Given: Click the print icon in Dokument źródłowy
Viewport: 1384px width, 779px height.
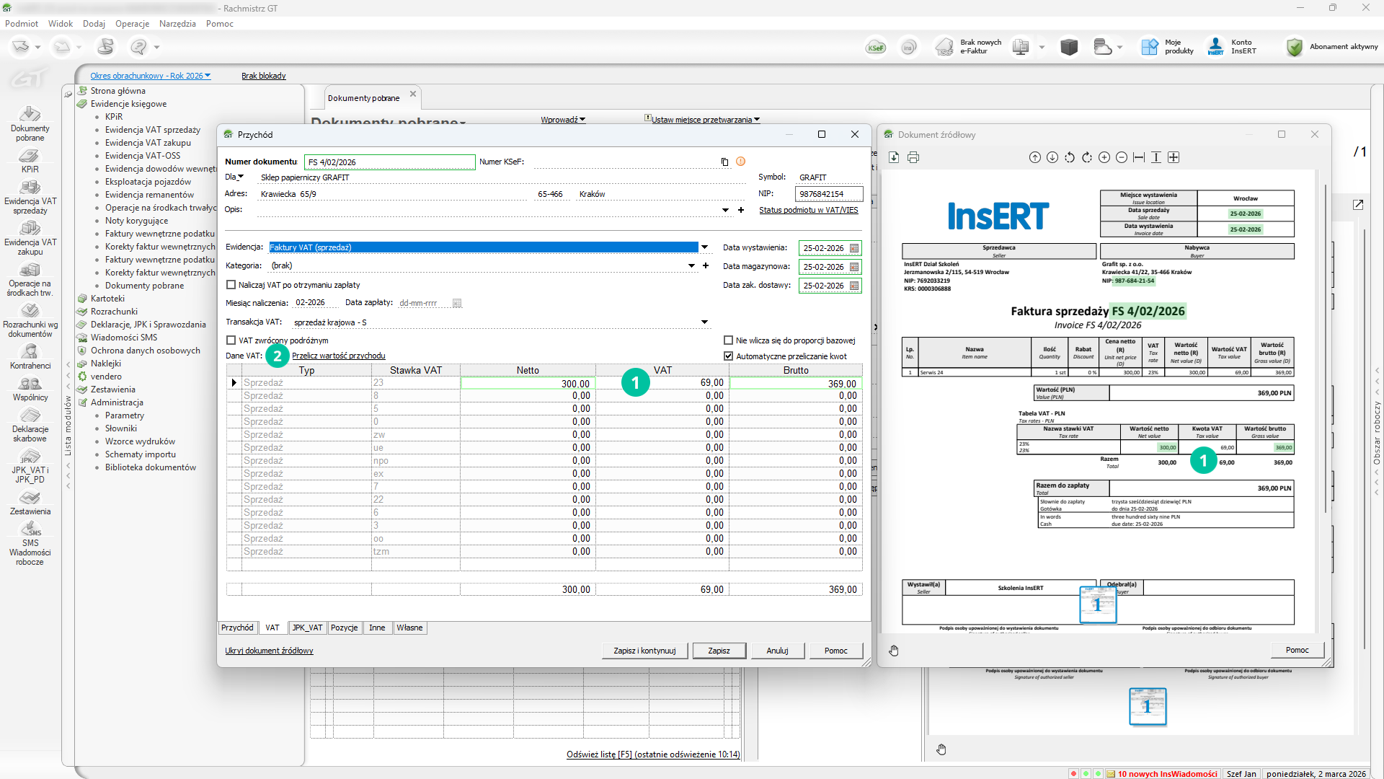Looking at the screenshot, I should pos(913,157).
